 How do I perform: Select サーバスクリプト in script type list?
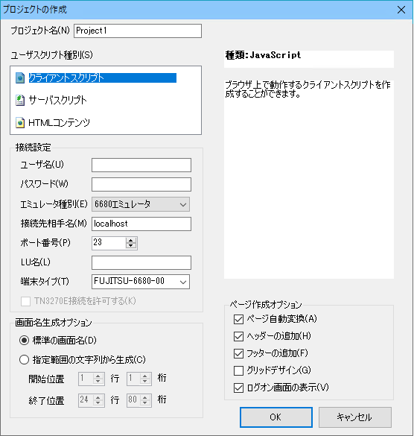pyautogui.click(x=57, y=100)
